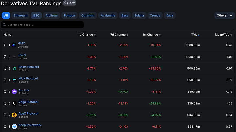Click the Gains Network logo icon

pyautogui.click(x=14, y=69)
